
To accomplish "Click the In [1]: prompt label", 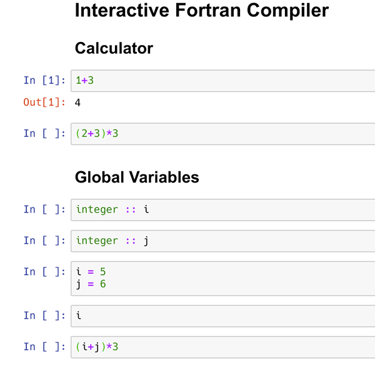I will [x=44, y=81].
